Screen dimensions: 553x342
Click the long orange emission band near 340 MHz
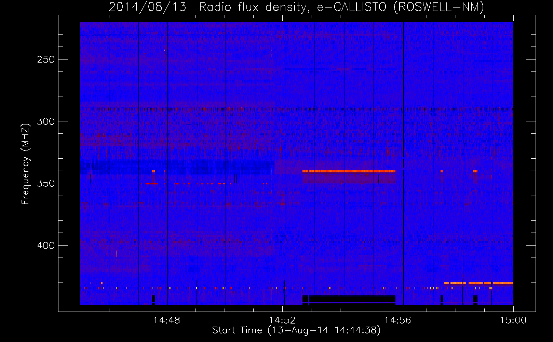click(x=349, y=171)
